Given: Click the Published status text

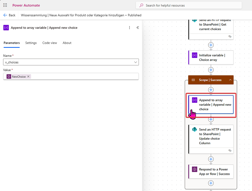Looking at the screenshot, I should pyautogui.click(x=134, y=15).
